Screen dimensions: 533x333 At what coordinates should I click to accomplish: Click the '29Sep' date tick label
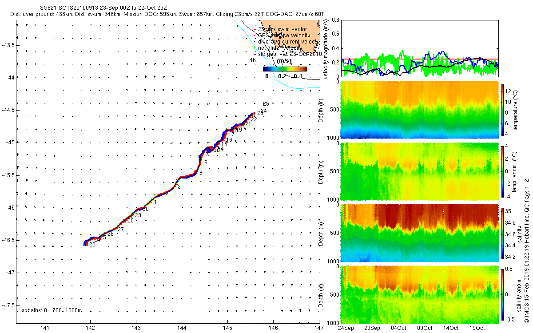pos(372,328)
